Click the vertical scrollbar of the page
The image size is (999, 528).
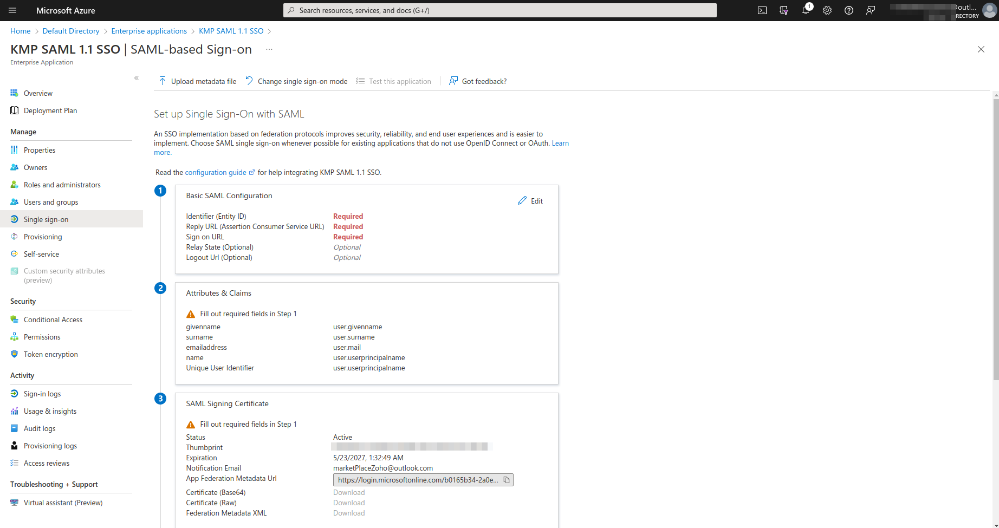point(996,238)
